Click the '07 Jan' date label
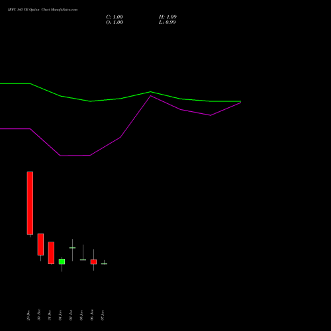331x331 pixels. tap(103, 315)
